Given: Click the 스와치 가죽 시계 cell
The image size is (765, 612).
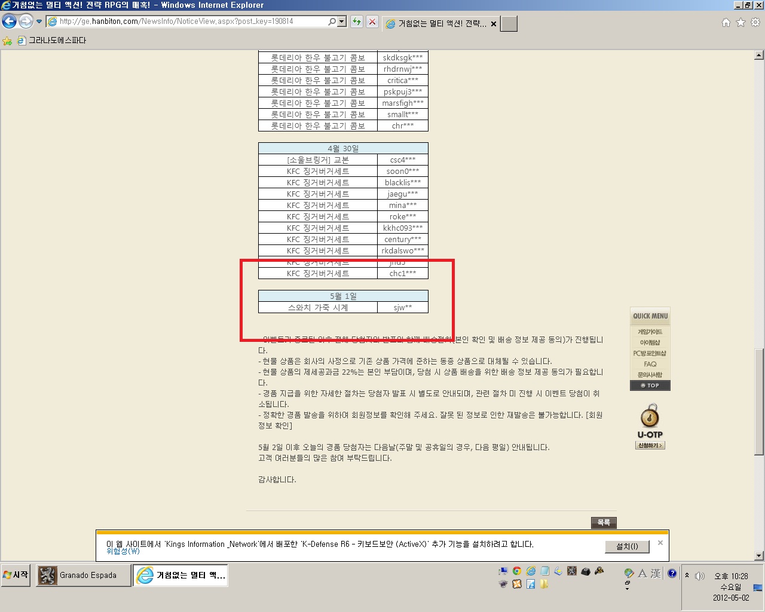Looking at the screenshot, I should pyautogui.click(x=318, y=308).
